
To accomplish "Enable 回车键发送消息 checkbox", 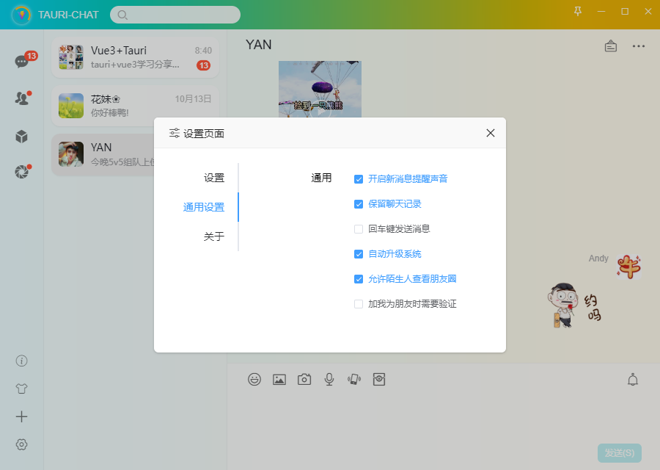I will [x=359, y=228].
